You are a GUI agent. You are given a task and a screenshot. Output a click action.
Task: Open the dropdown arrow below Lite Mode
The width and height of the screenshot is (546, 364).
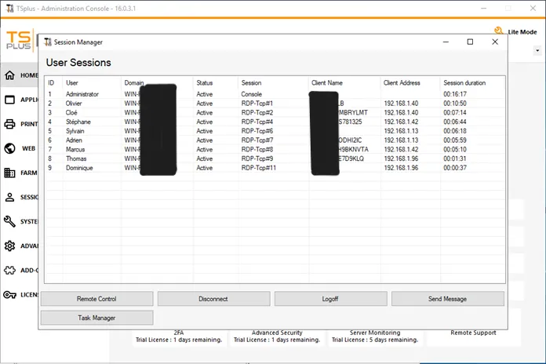[537, 51]
